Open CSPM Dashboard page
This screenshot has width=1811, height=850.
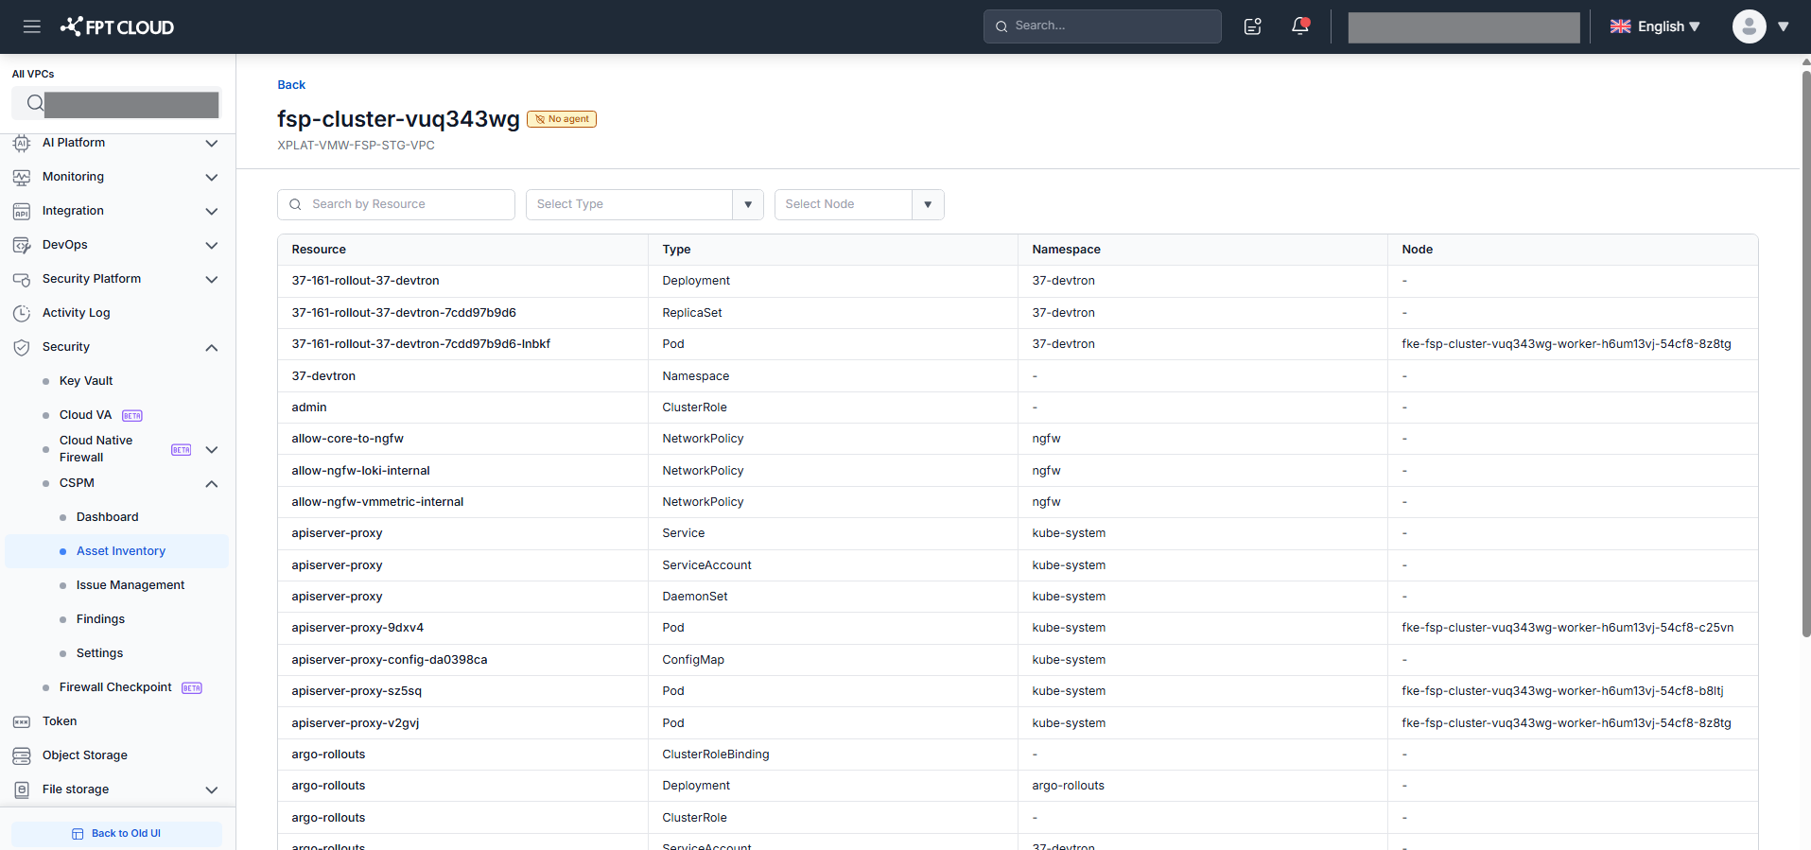click(x=107, y=517)
